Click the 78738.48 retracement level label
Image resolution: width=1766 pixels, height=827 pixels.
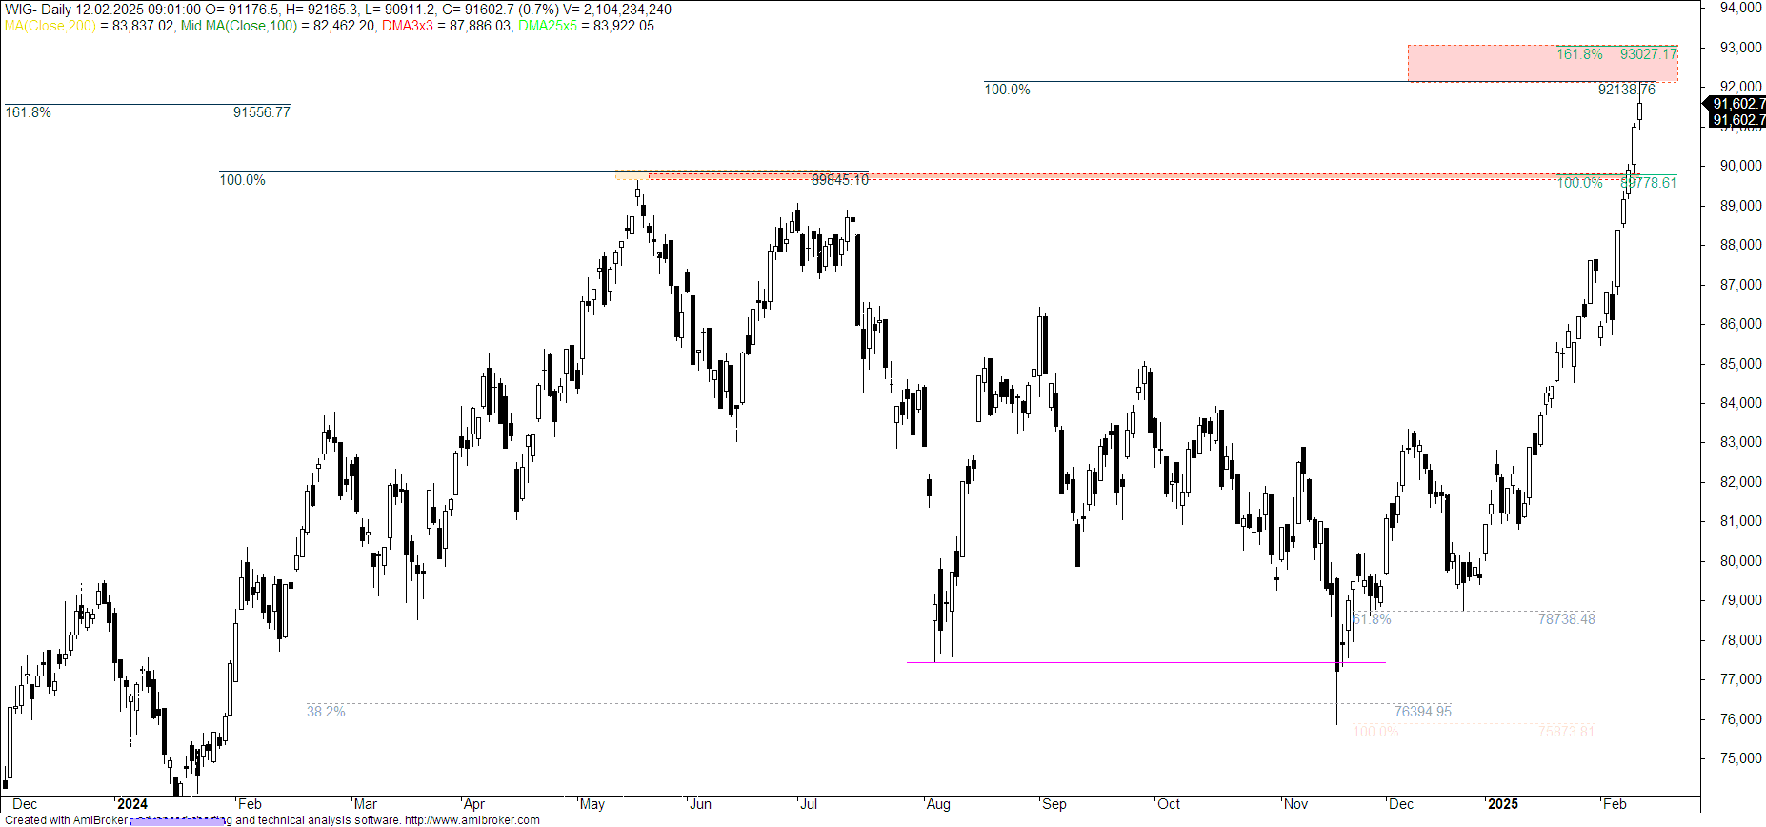coord(1566,619)
